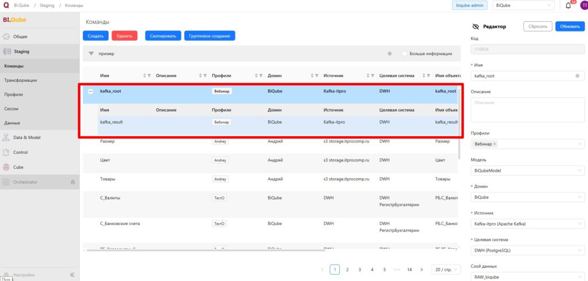The width and height of the screenshot is (588, 281).
Task: Open the Целевая система dropdown showing DWH (PostgreSQL)
Action: (x=528, y=250)
